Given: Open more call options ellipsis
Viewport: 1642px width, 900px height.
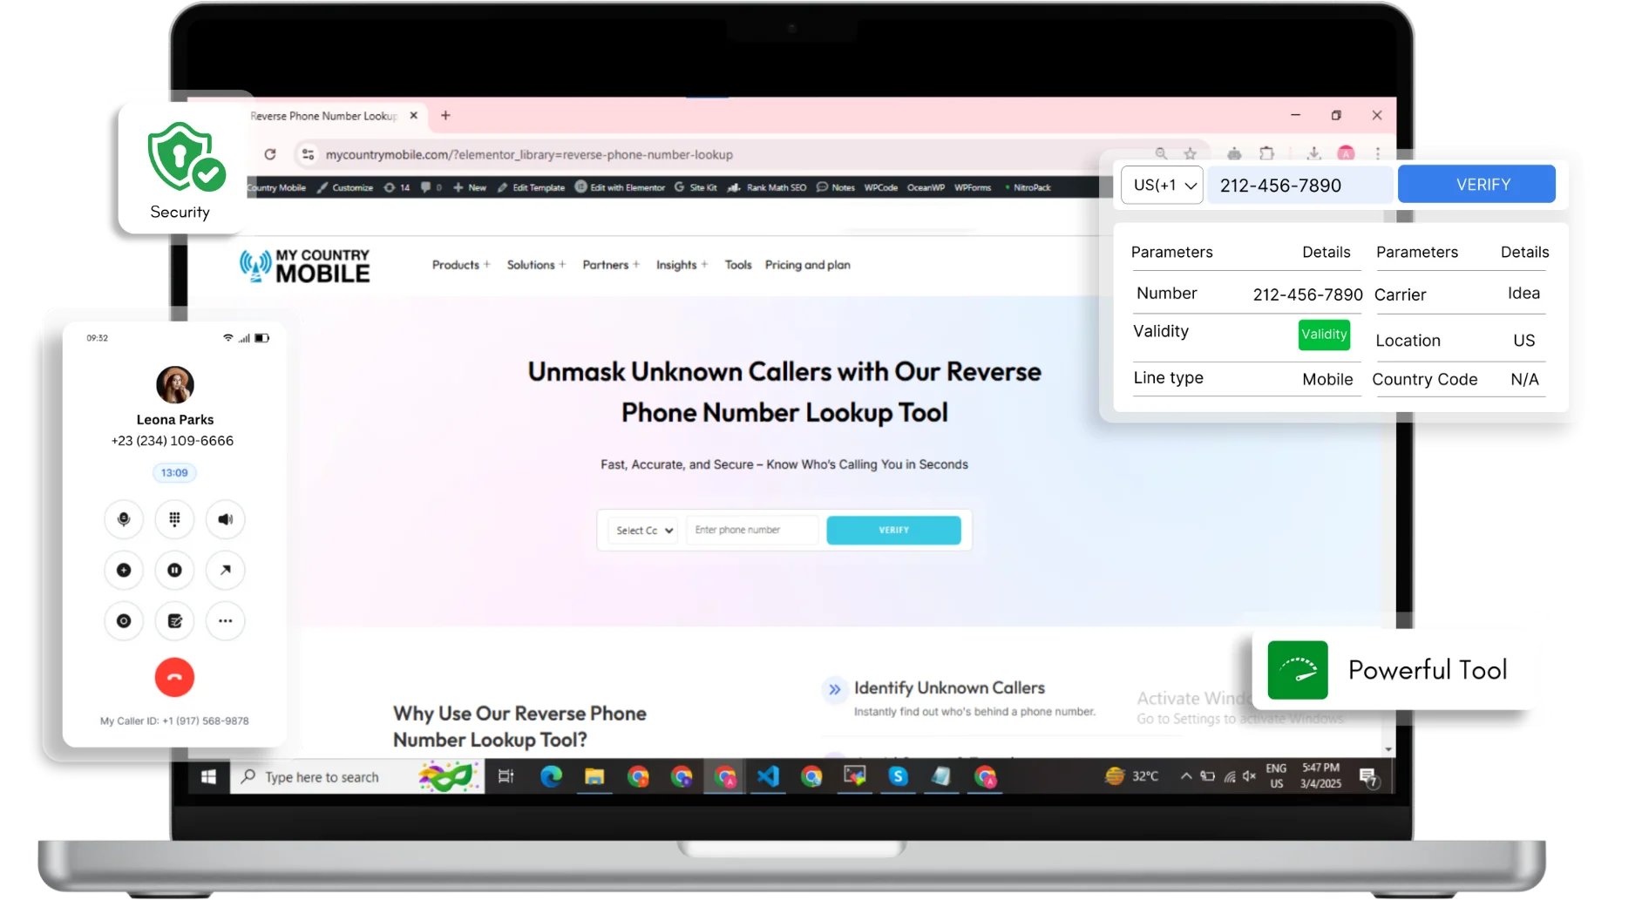Looking at the screenshot, I should click(x=225, y=621).
